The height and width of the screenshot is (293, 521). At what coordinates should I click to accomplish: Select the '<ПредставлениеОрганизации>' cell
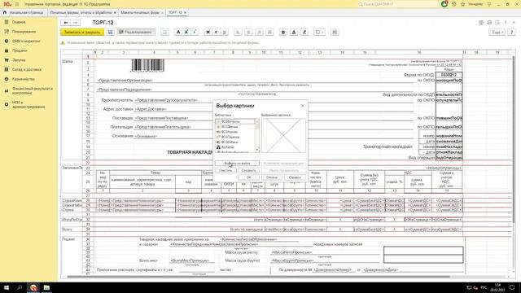click(125, 81)
